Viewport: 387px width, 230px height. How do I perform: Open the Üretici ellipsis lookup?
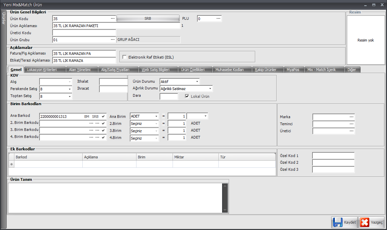point(352,131)
